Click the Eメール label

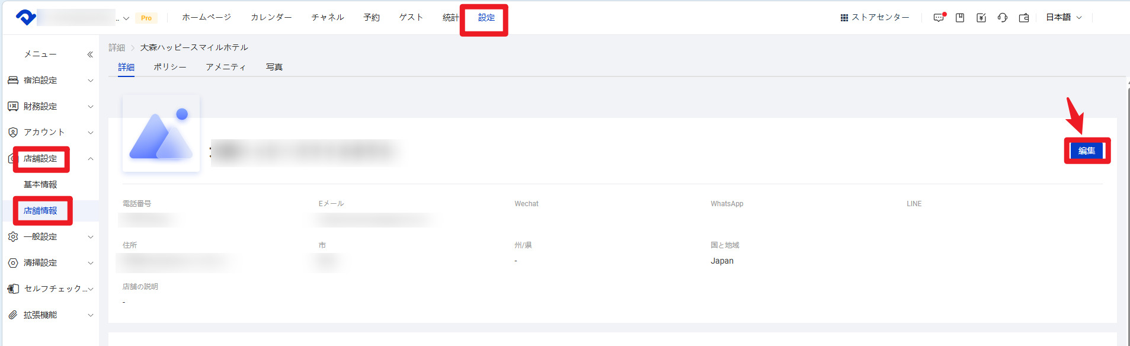tap(331, 204)
